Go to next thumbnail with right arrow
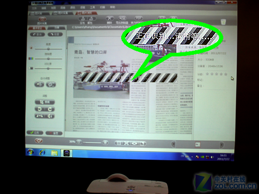Screen dimensions: 259x194 point(222,145)
